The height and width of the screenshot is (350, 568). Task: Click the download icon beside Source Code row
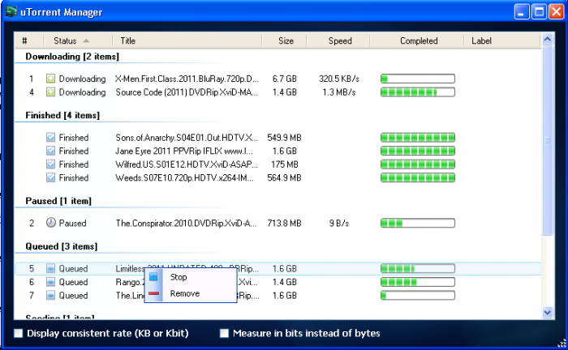coord(50,92)
